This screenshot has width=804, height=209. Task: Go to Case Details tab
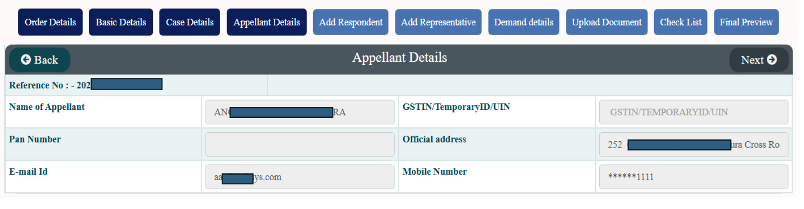(189, 22)
